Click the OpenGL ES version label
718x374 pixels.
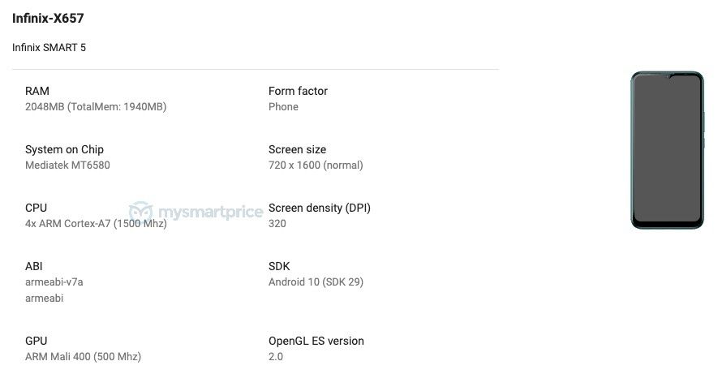click(x=316, y=341)
